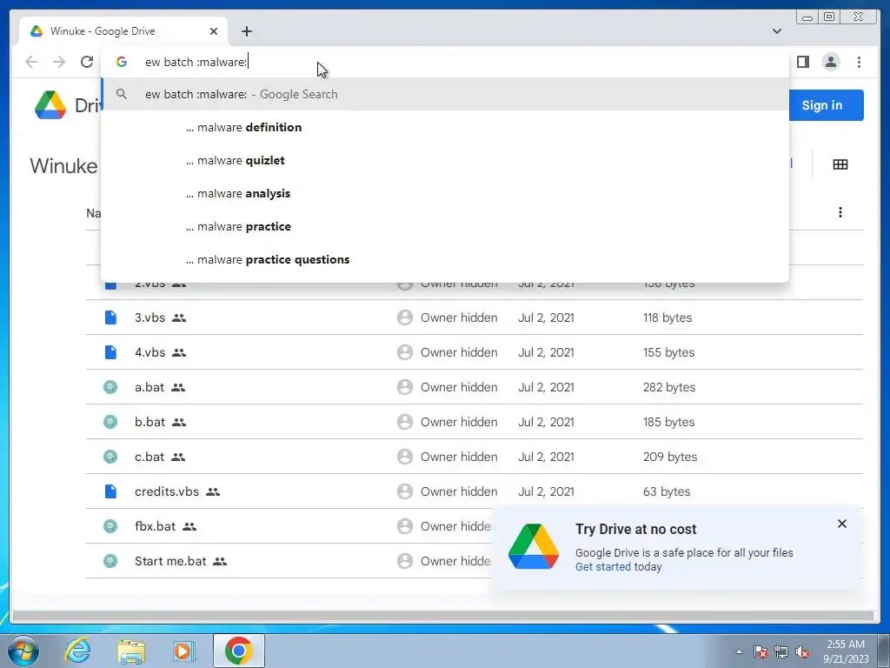Close the Winuke - Google Drive tab
The width and height of the screenshot is (890, 668).
pos(214,31)
